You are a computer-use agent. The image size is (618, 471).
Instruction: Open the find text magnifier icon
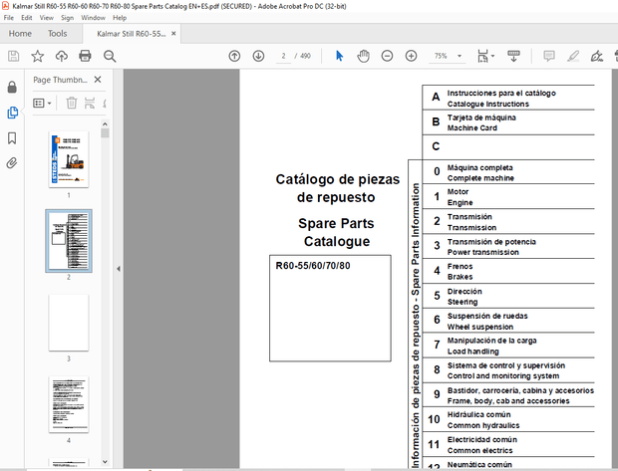[x=110, y=56]
